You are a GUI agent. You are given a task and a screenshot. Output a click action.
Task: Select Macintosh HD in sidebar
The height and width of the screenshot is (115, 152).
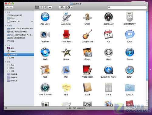pyautogui.click(x=19, y=15)
